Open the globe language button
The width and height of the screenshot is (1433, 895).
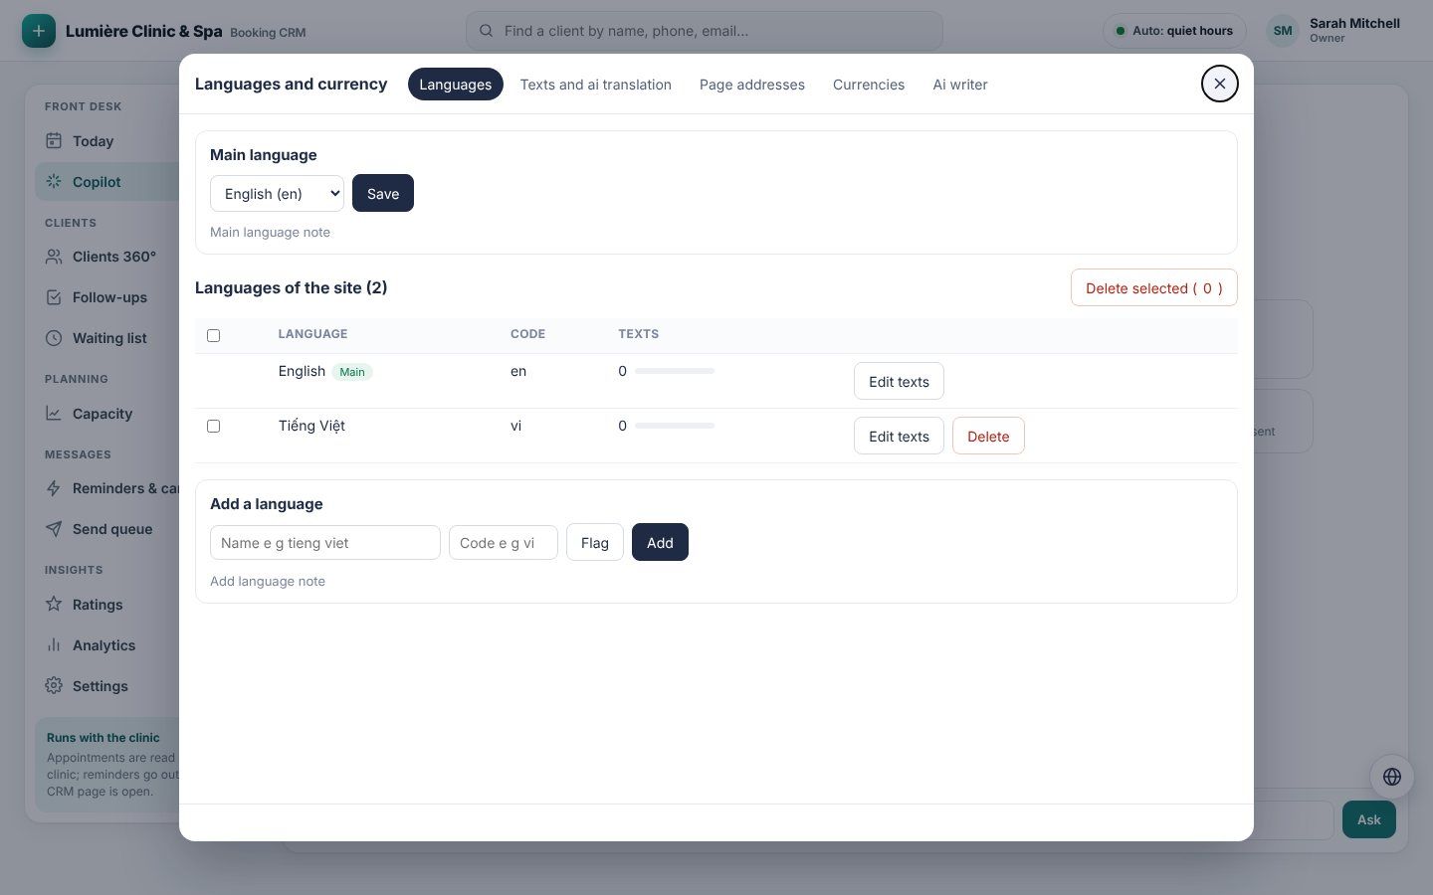(x=1392, y=777)
